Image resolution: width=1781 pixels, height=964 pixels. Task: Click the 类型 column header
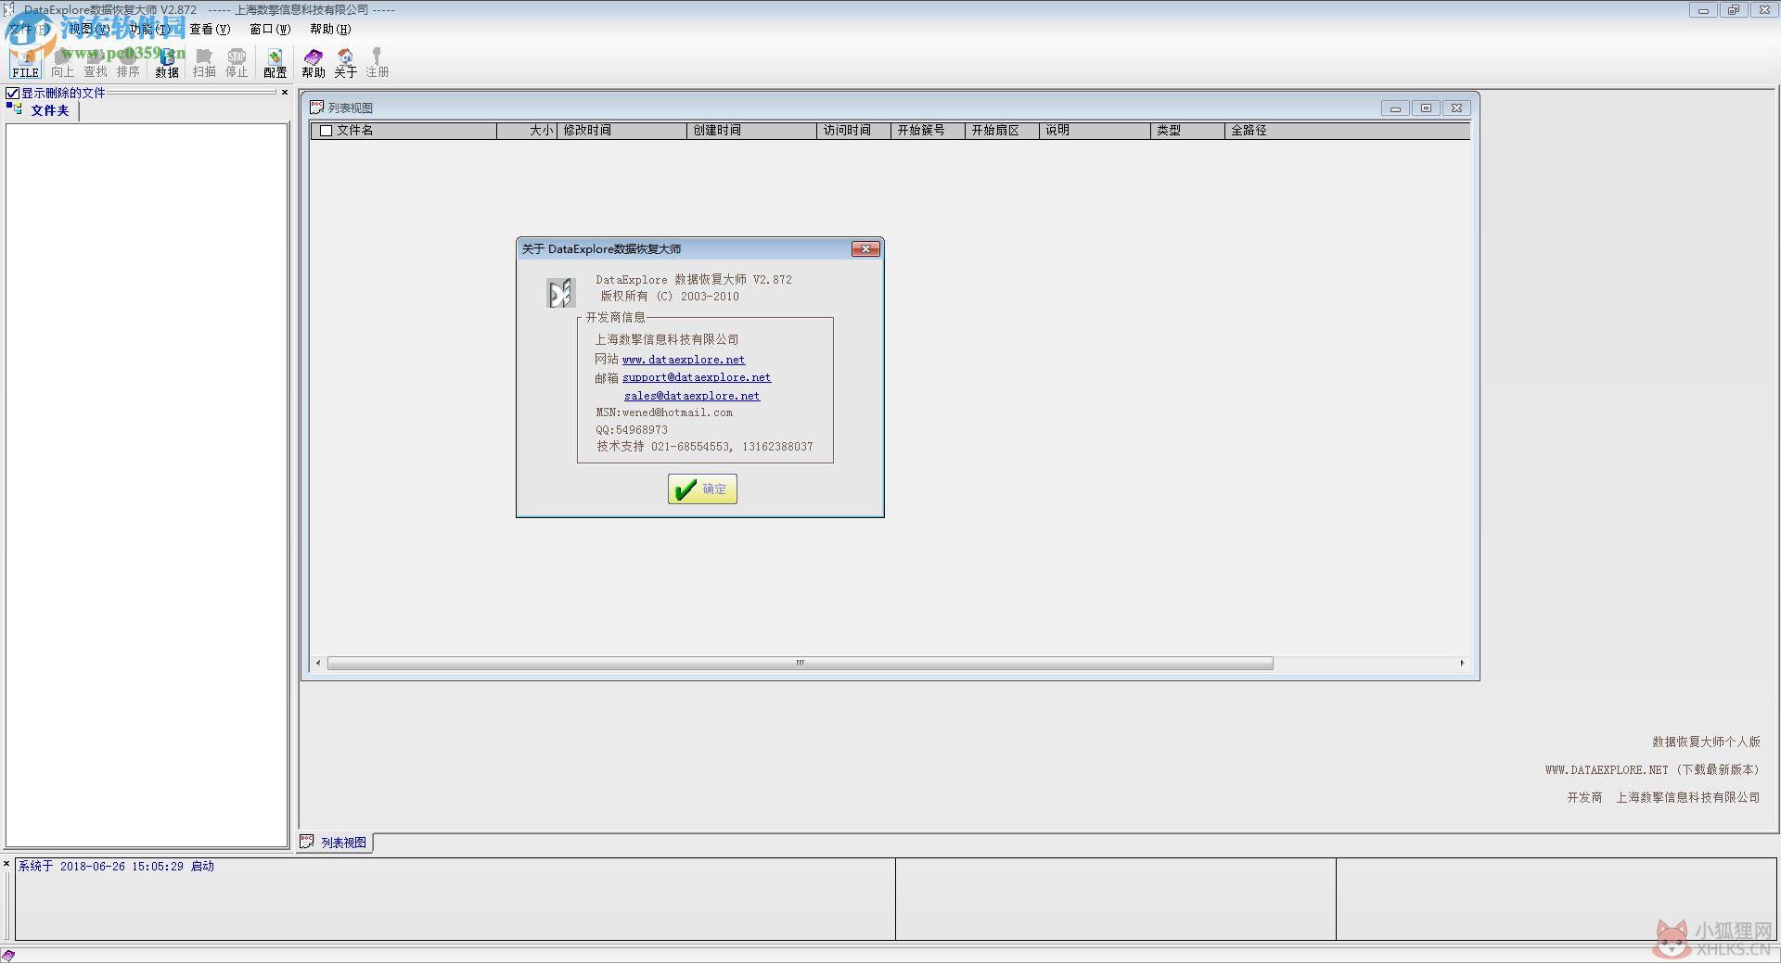pos(1187,131)
